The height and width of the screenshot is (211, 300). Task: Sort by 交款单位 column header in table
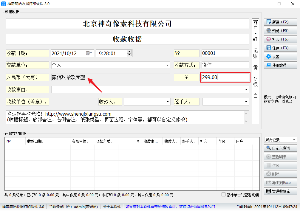82,141
